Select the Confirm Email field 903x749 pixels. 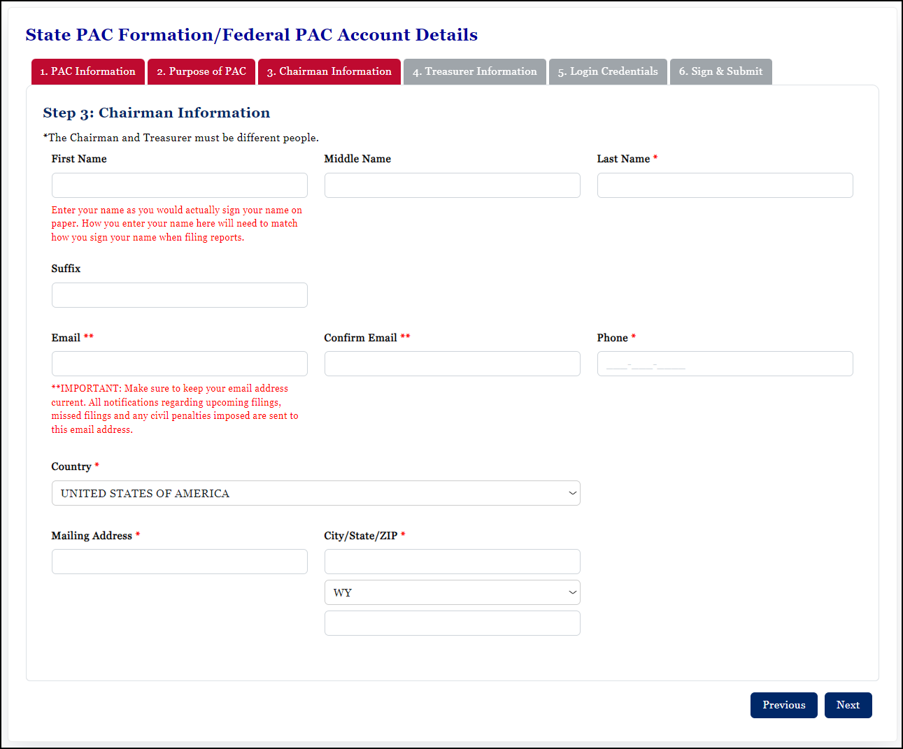coord(452,363)
